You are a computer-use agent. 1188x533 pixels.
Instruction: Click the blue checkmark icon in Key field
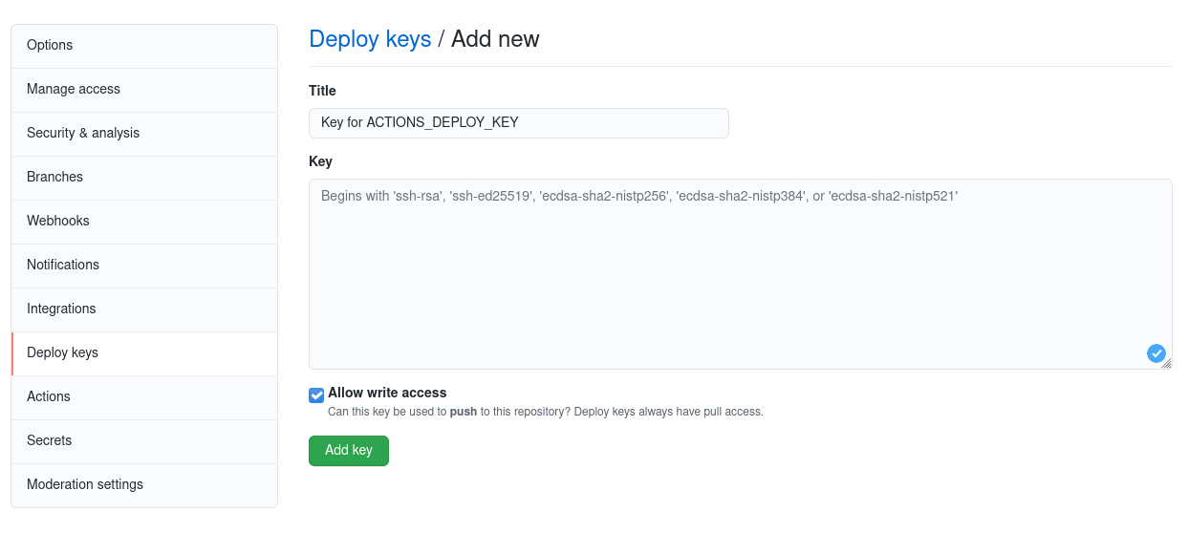click(1156, 353)
